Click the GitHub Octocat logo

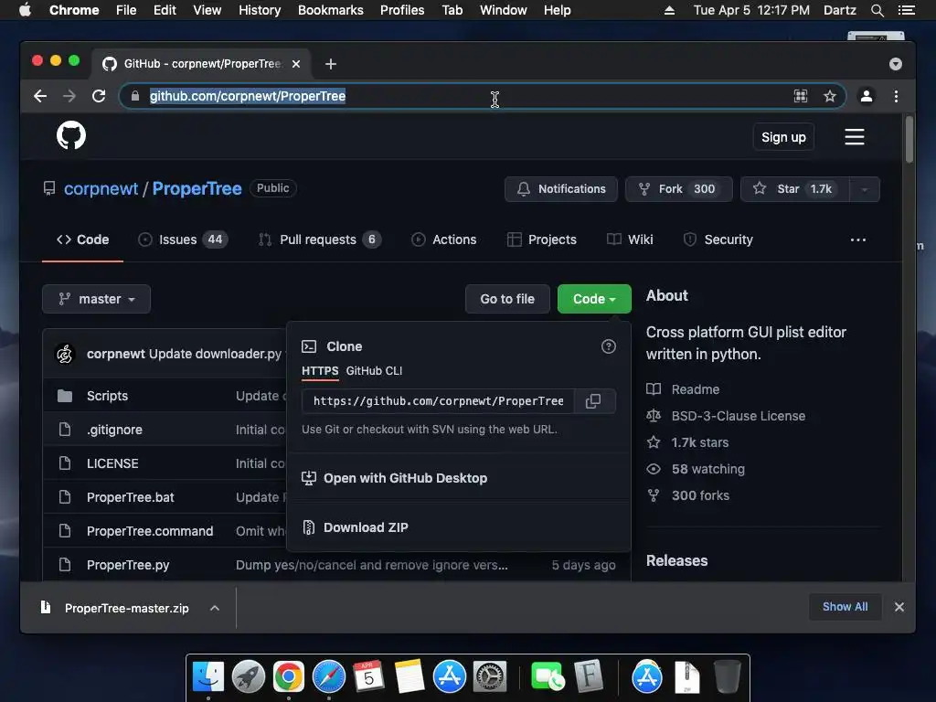pos(71,135)
